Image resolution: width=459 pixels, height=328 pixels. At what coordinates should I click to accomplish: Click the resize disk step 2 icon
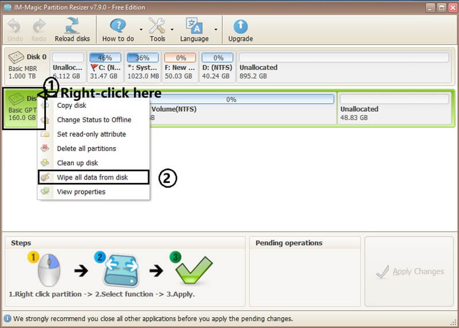pyautogui.click(x=121, y=270)
